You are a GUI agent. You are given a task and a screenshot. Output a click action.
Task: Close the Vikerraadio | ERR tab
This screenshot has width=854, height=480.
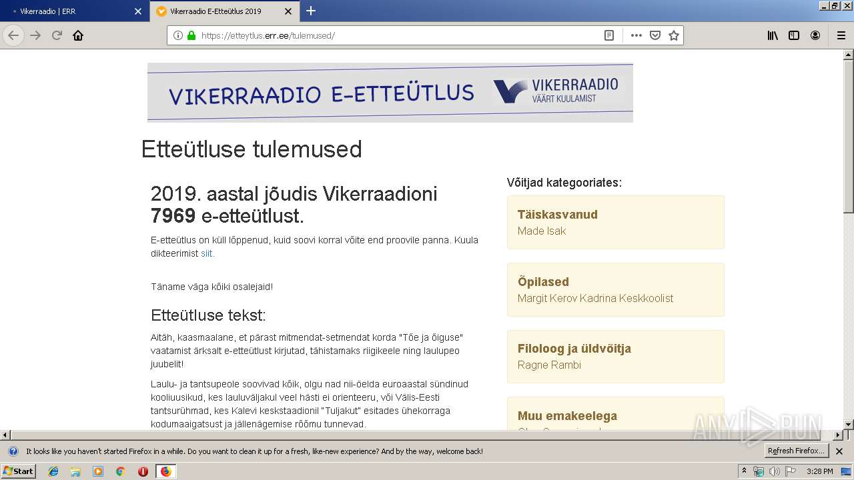click(x=138, y=11)
